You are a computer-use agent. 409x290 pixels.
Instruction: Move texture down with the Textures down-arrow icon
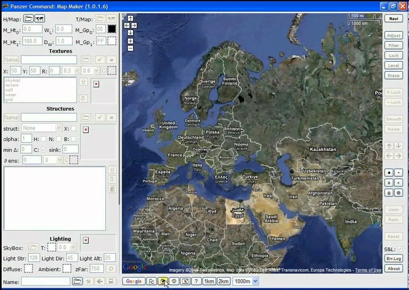[x=83, y=98]
